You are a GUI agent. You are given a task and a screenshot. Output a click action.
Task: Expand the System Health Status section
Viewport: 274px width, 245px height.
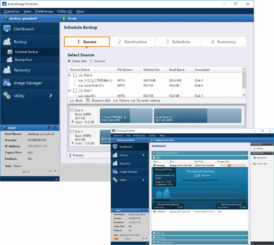(x=200, y=153)
